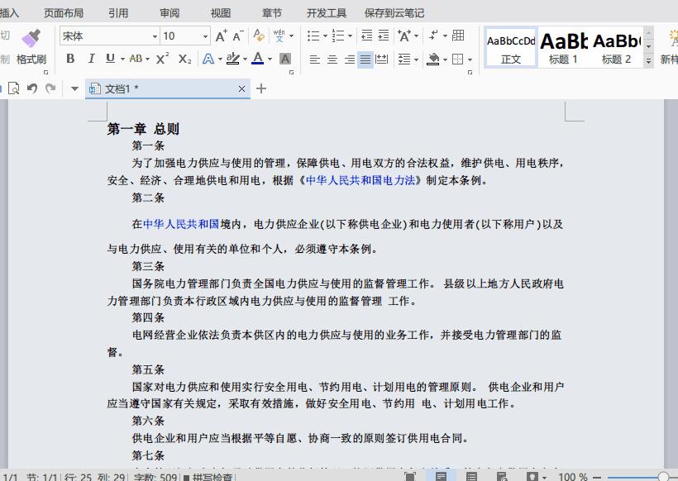Open a new document tab with the plus
This screenshot has width=678, height=481.
261,88
